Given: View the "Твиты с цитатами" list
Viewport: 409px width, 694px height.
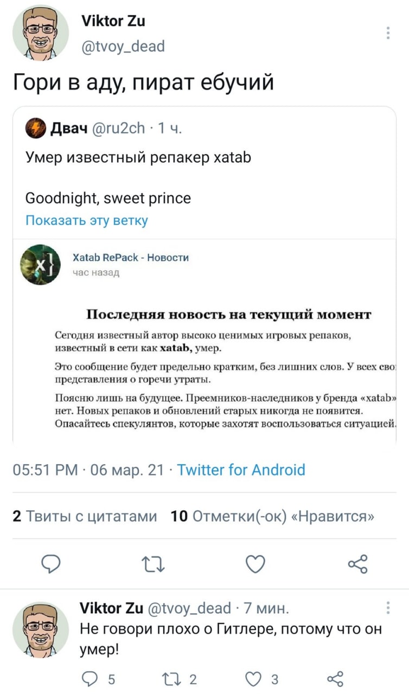Looking at the screenshot, I should tap(85, 516).
